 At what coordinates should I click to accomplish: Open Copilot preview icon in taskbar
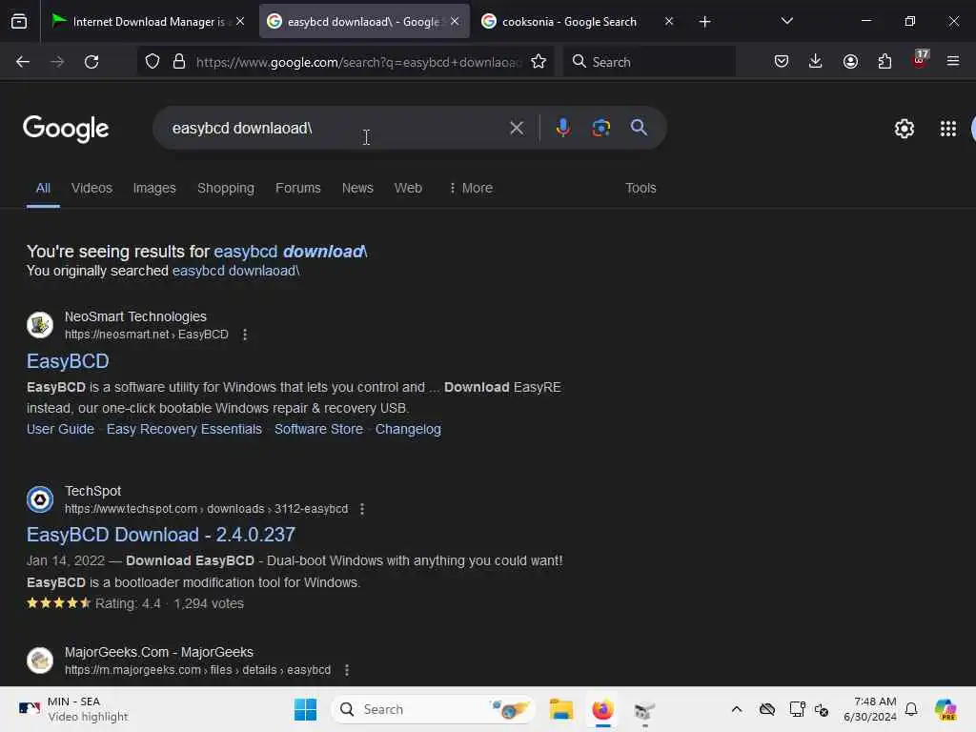(x=945, y=709)
